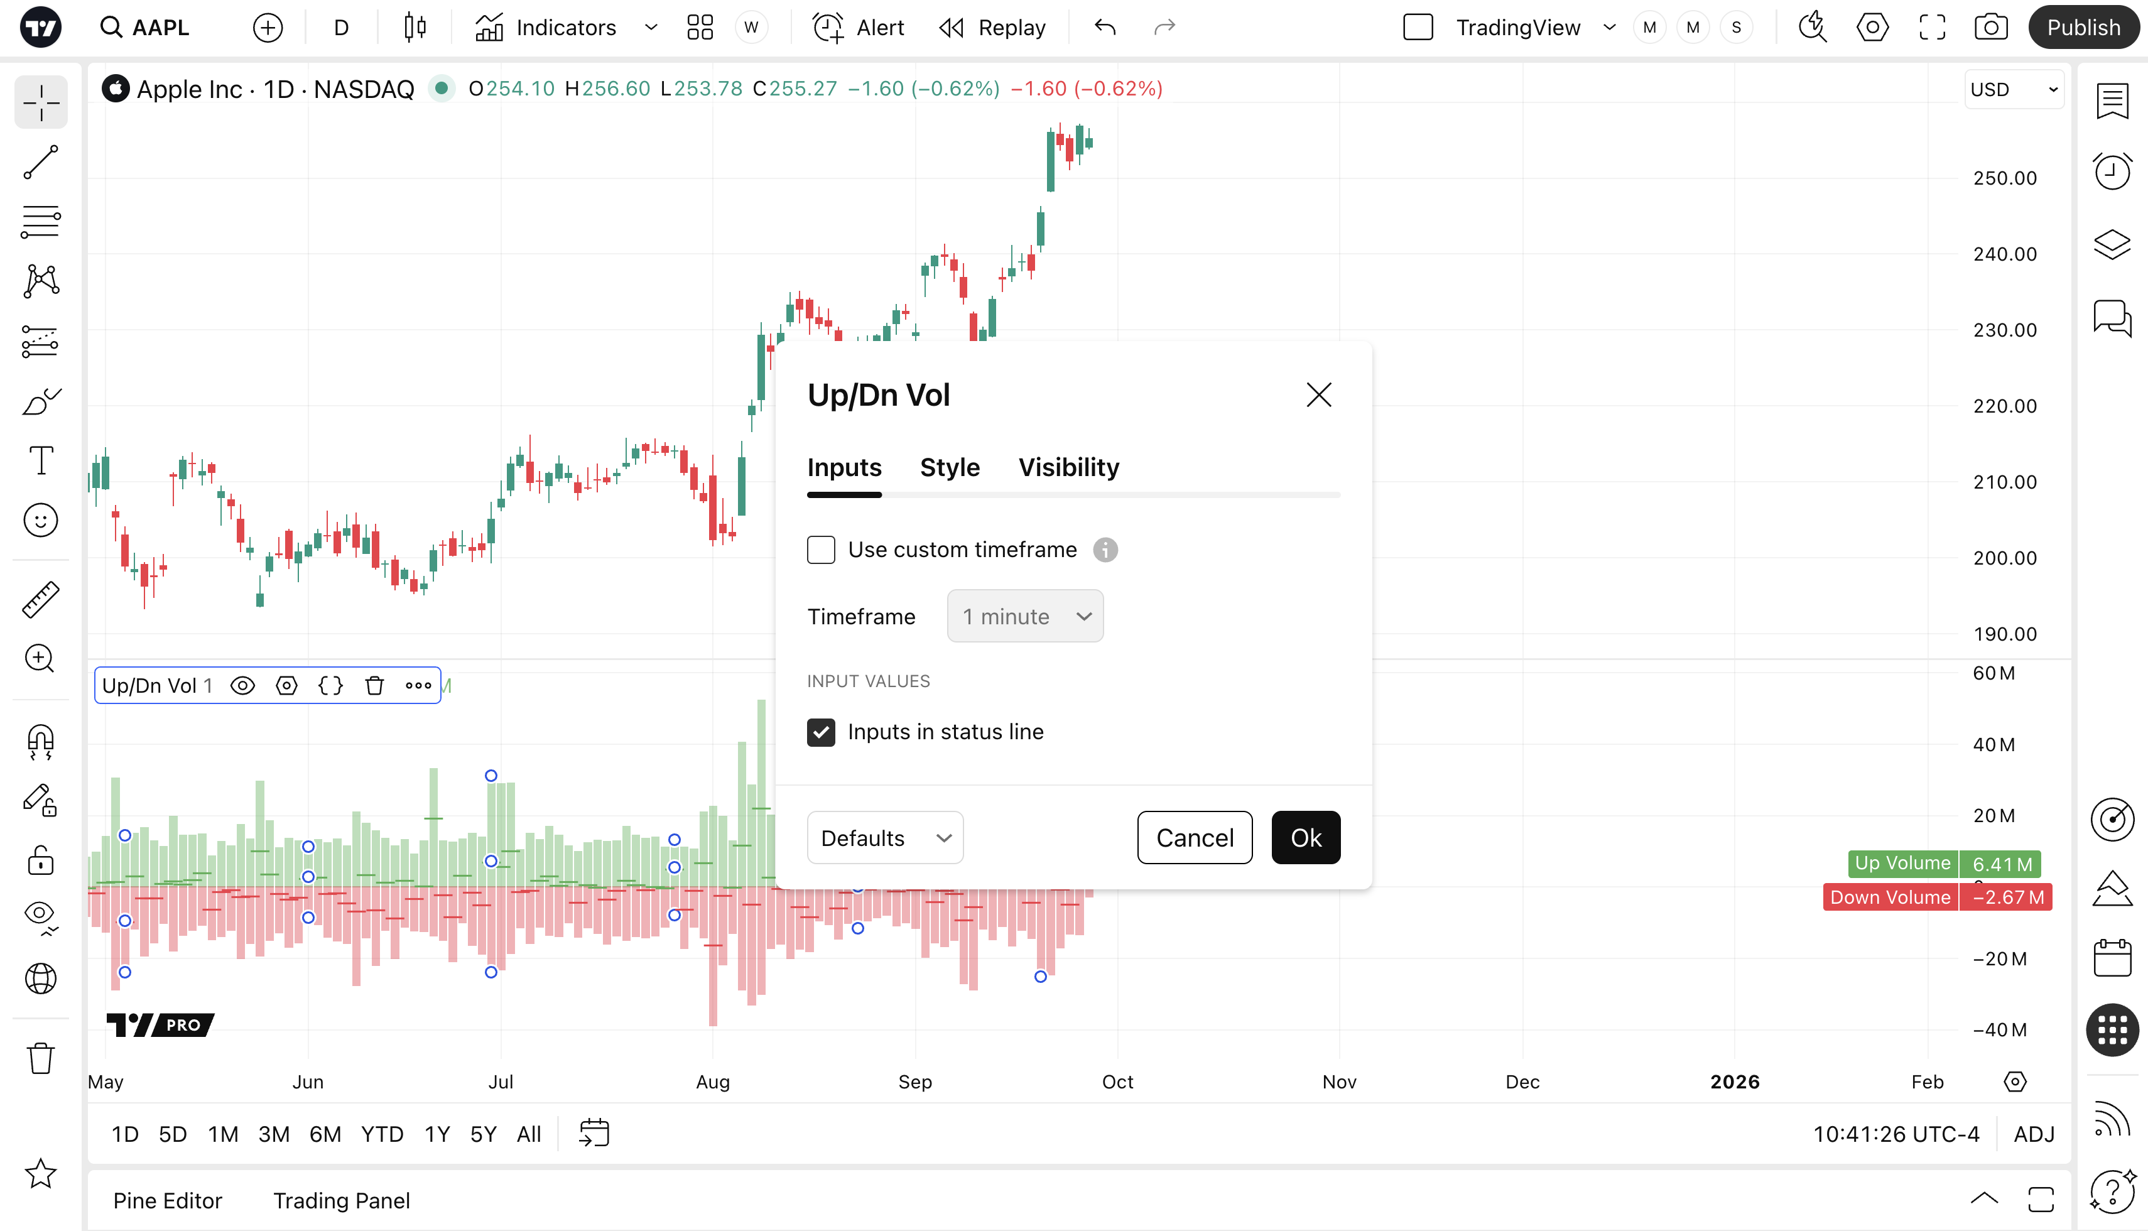
Task: Open the Defaults dropdown
Action: (x=884, y=838)
